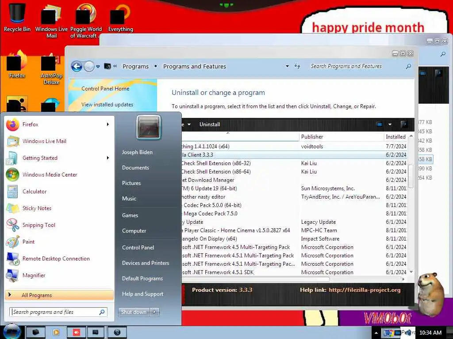Select Everything desktop icon

coord(120,18)
